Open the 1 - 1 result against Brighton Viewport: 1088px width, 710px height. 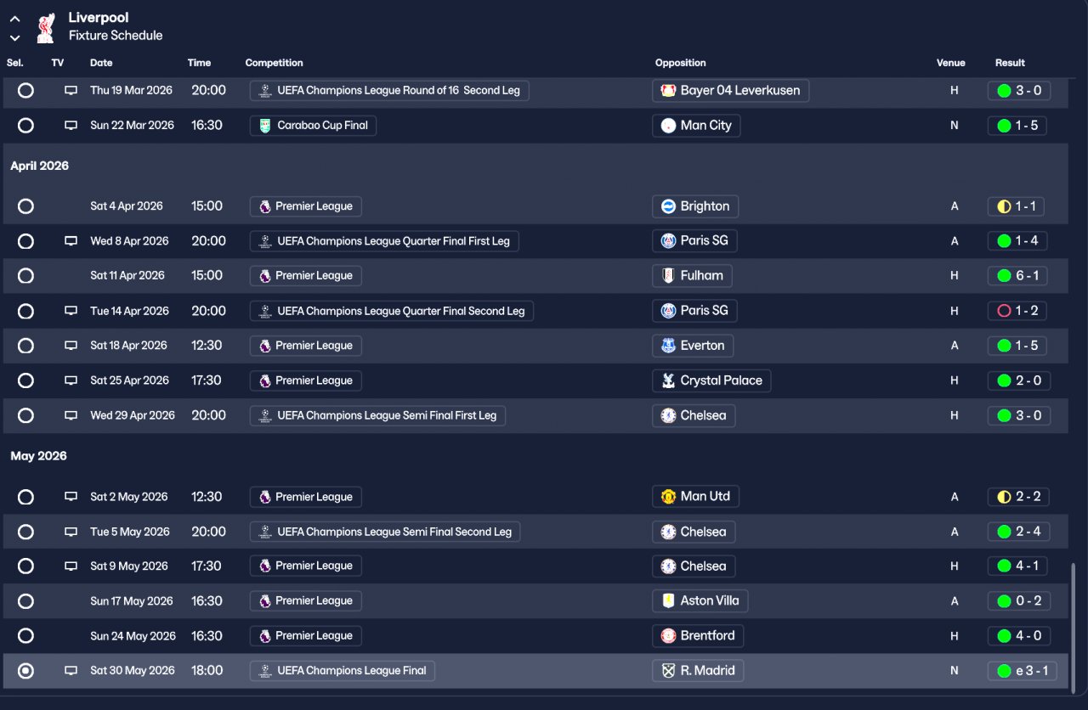pos(1016,206)
